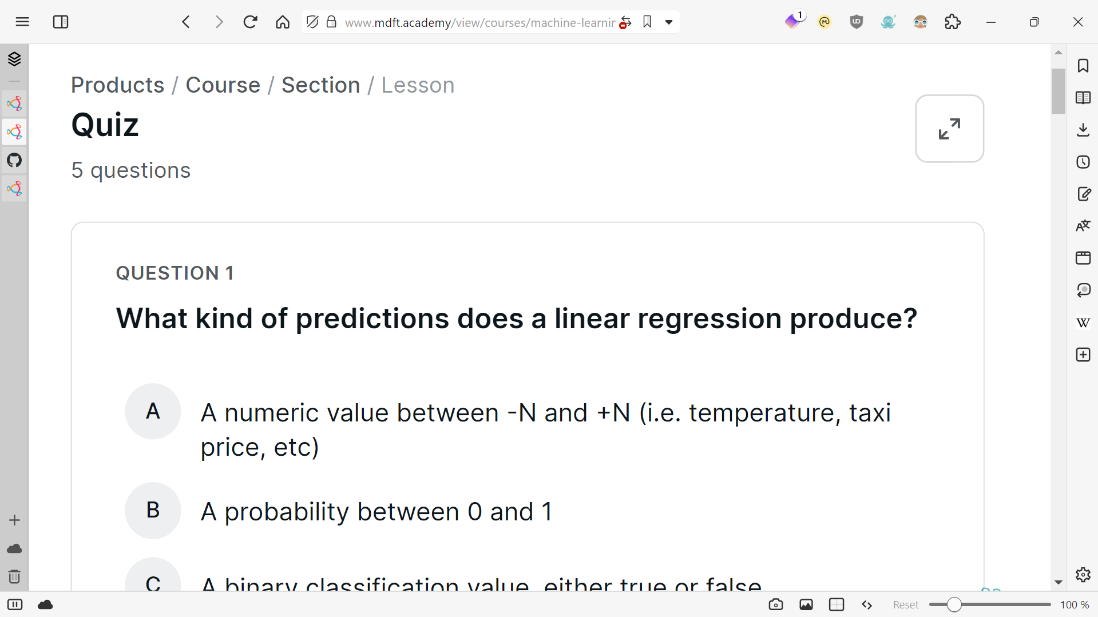Open the reading view panel icon

pos(1083,98)
